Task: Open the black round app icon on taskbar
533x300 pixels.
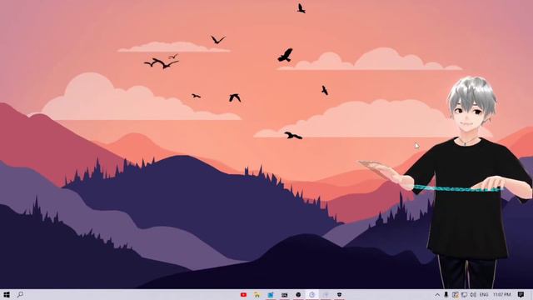Action: click(298, 294)
